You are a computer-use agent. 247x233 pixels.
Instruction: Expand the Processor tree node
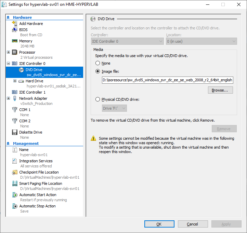tap(8, 52)
